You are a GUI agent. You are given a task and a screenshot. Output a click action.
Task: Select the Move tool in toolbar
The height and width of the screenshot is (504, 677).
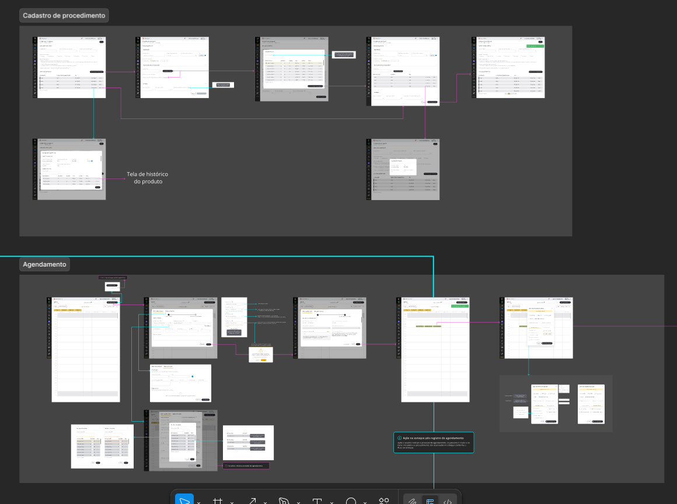tap(184, 500)
